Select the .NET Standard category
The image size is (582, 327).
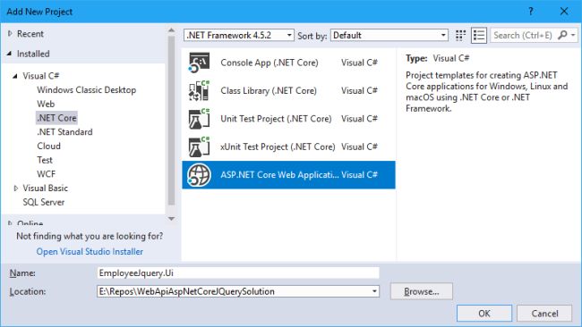pos(64,132)
